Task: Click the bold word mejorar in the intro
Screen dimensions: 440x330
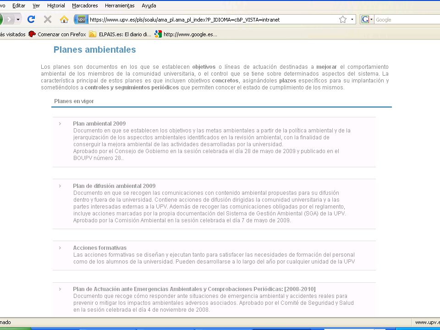Action: [x=326, y=67]
